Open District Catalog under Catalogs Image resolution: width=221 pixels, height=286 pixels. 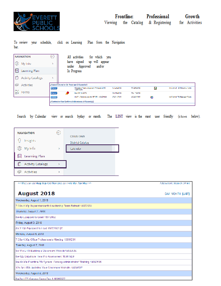79,143
